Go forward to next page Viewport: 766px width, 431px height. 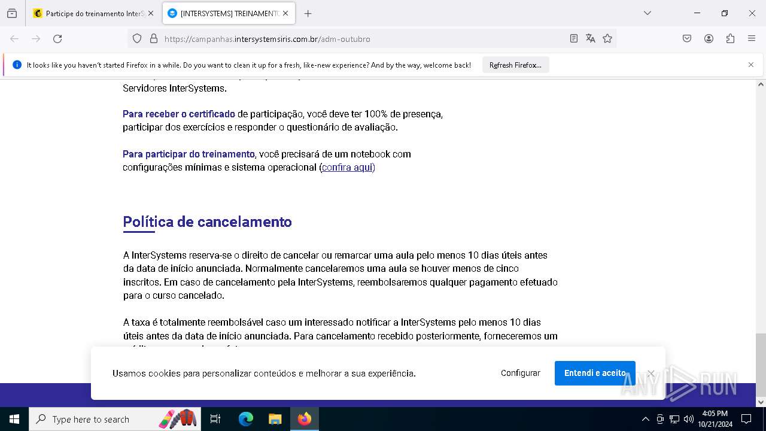pyautogui.click(x=36, y=39)
